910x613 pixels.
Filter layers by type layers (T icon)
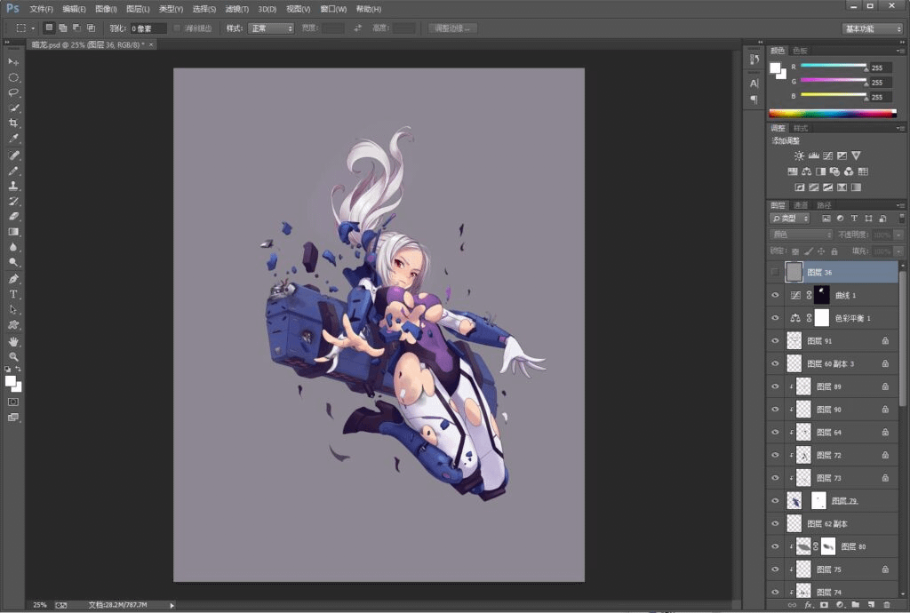coord(854,219)
